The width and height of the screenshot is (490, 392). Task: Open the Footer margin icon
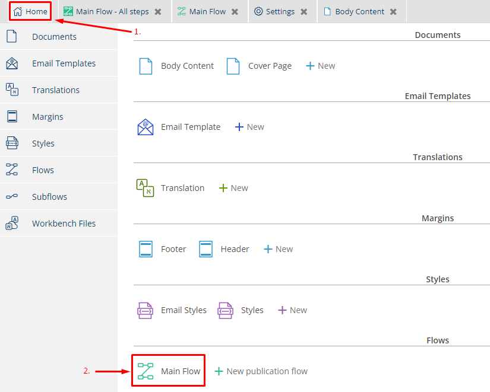click(146, 249)
